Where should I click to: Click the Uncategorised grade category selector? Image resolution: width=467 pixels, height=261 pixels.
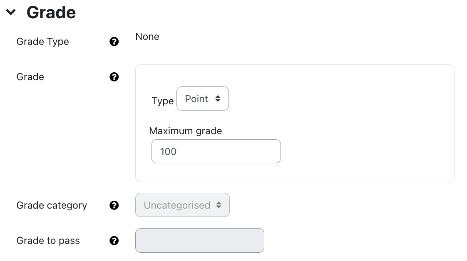coord(182,205)
